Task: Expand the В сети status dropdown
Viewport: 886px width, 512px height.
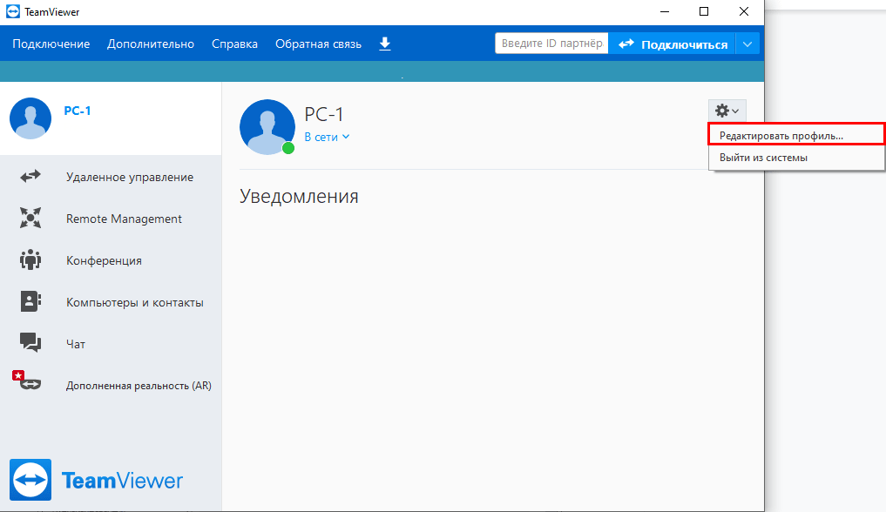Action: (327, 138)
